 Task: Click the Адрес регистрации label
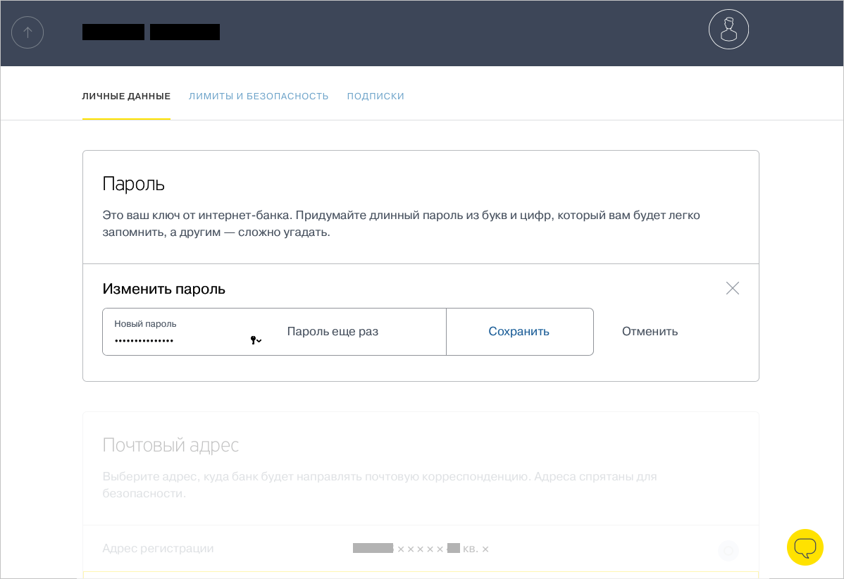158,548
